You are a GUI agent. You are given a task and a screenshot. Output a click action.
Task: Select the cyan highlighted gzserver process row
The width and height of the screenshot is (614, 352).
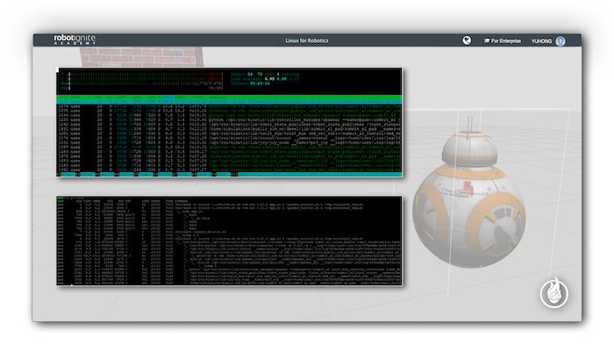point(230,102)
